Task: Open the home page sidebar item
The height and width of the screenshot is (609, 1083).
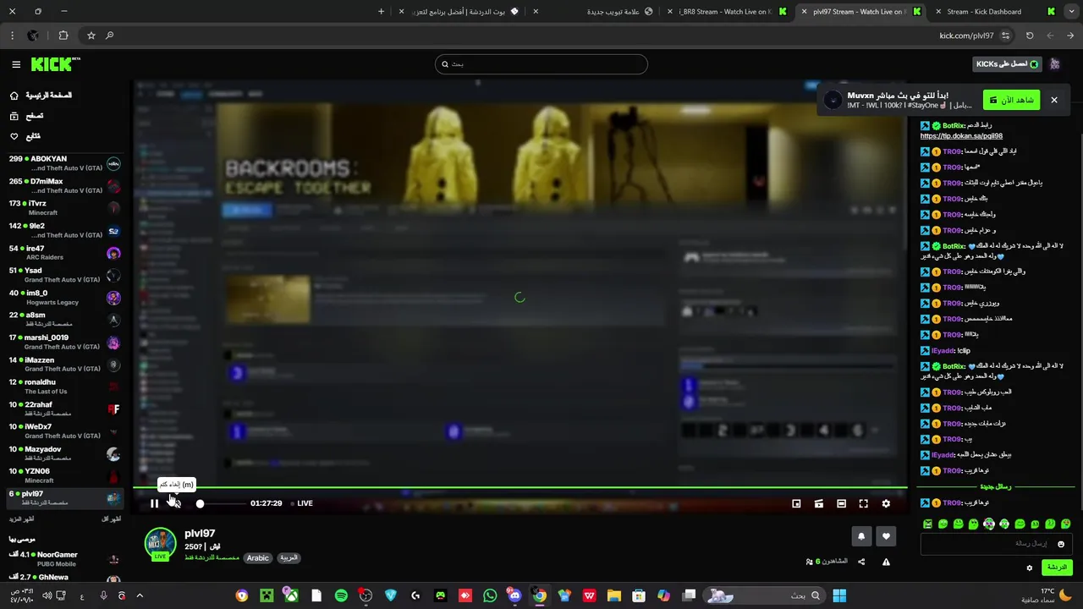Action: 41,96
